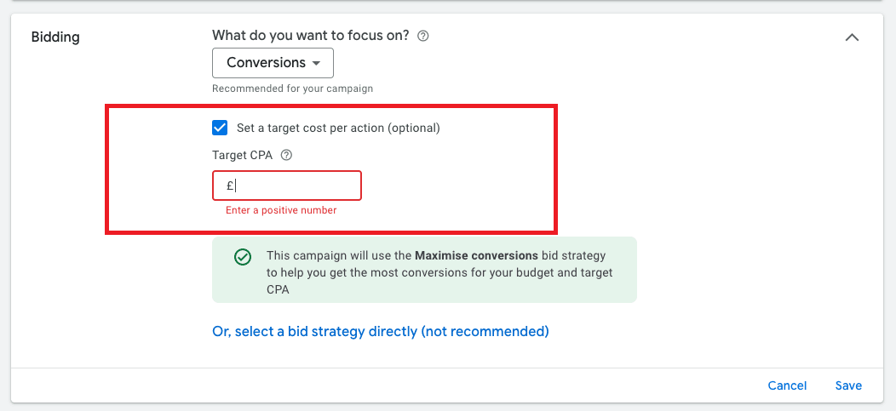
Task: Save the bidding settings
Action: point(848,385)
